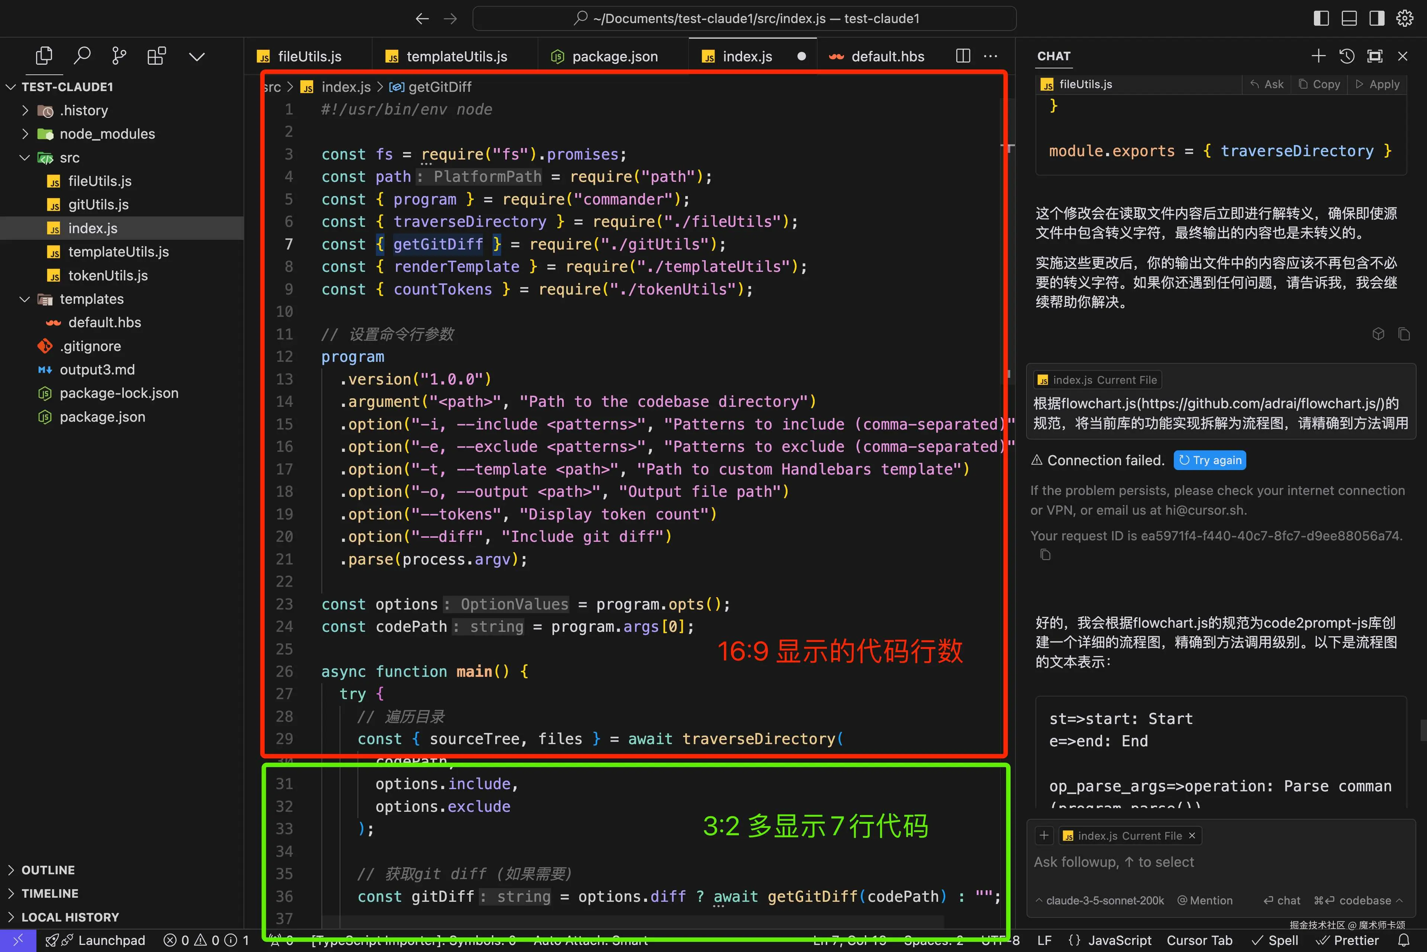The image size is (1427, 952).
Task: Toggle the primary sidebar layout button
Action: [x=1321, y=18]
